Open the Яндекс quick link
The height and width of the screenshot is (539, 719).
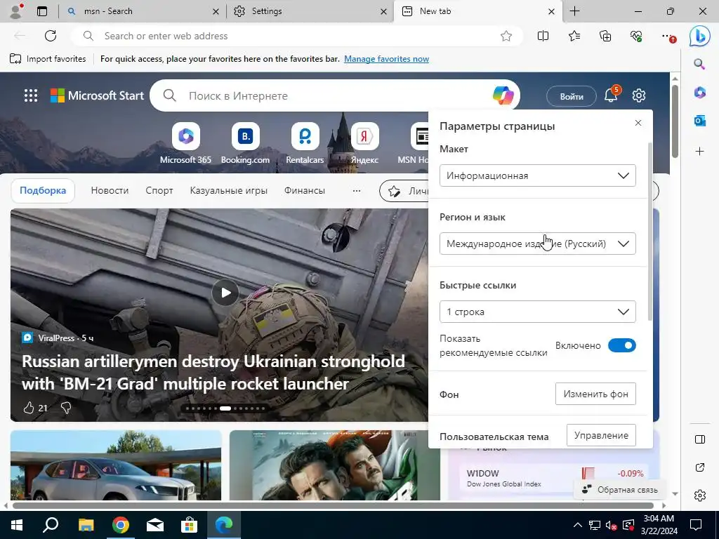364,143
